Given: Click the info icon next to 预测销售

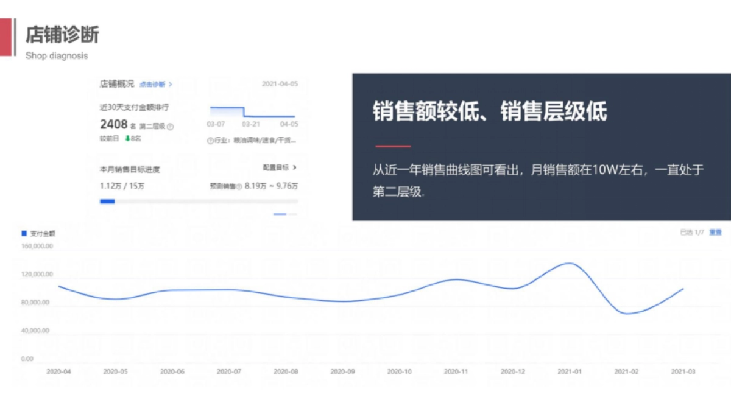Looking at the screenshot, I should pos(238,184).
